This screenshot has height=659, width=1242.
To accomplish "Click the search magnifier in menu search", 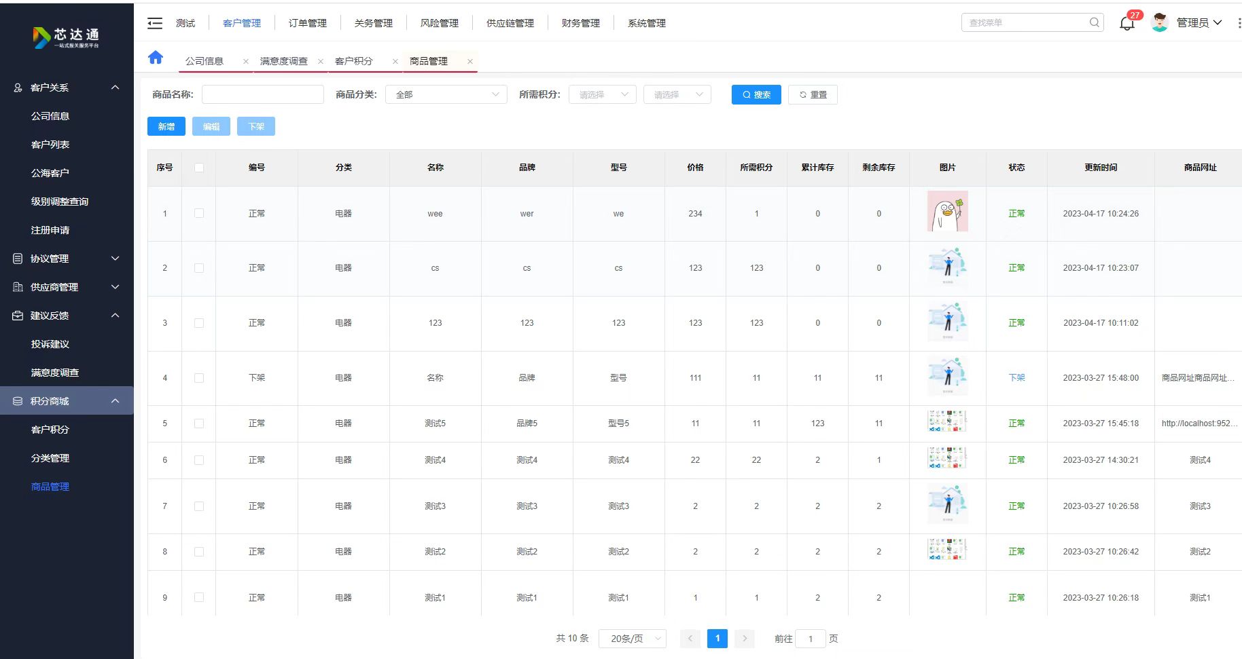I will (1094, 22).
